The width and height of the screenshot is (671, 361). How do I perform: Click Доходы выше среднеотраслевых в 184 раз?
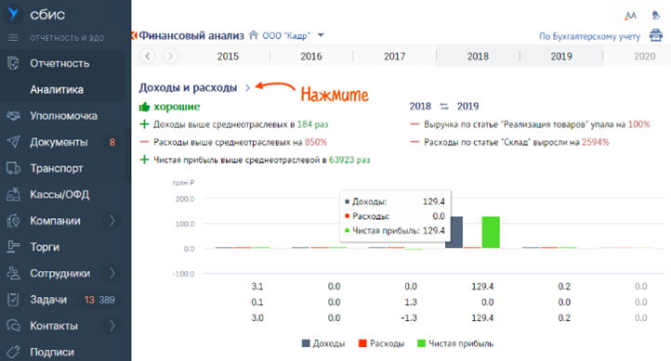click(x=241, y=124)
